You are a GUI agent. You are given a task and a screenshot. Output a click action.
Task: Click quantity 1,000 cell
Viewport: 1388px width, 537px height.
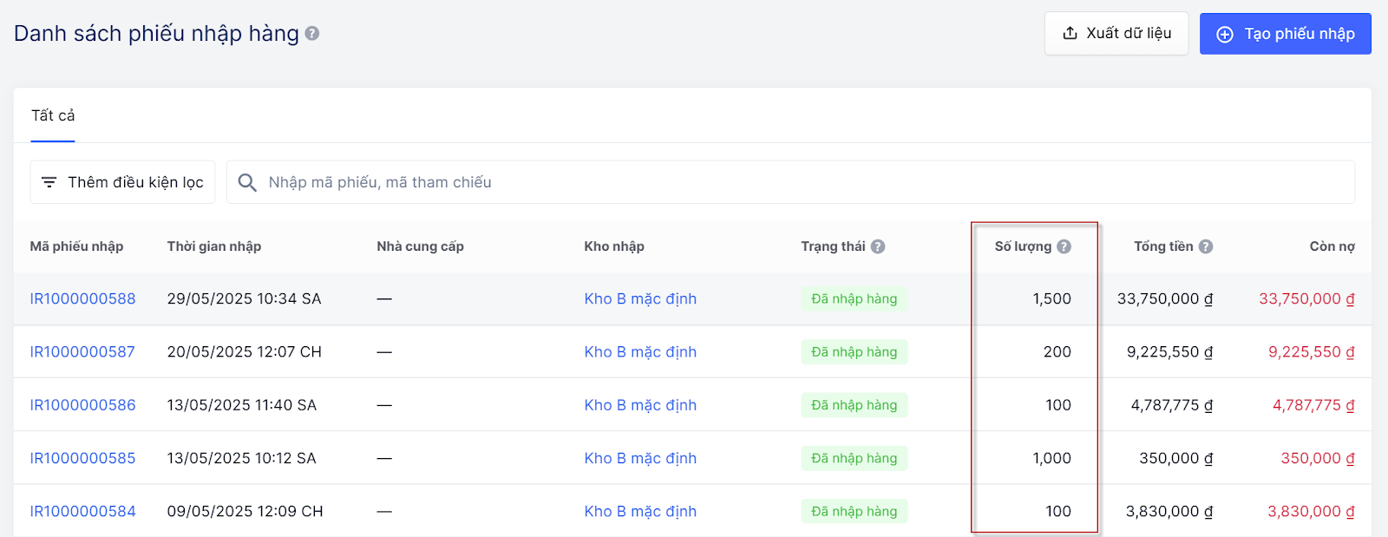point(1051,458)
